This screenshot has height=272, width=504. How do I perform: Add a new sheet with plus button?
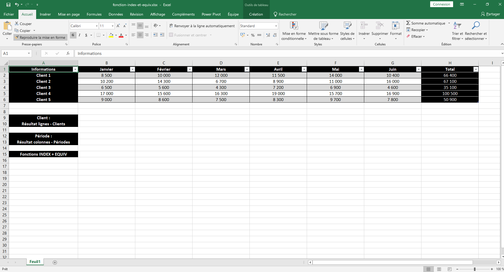point(55,262)
